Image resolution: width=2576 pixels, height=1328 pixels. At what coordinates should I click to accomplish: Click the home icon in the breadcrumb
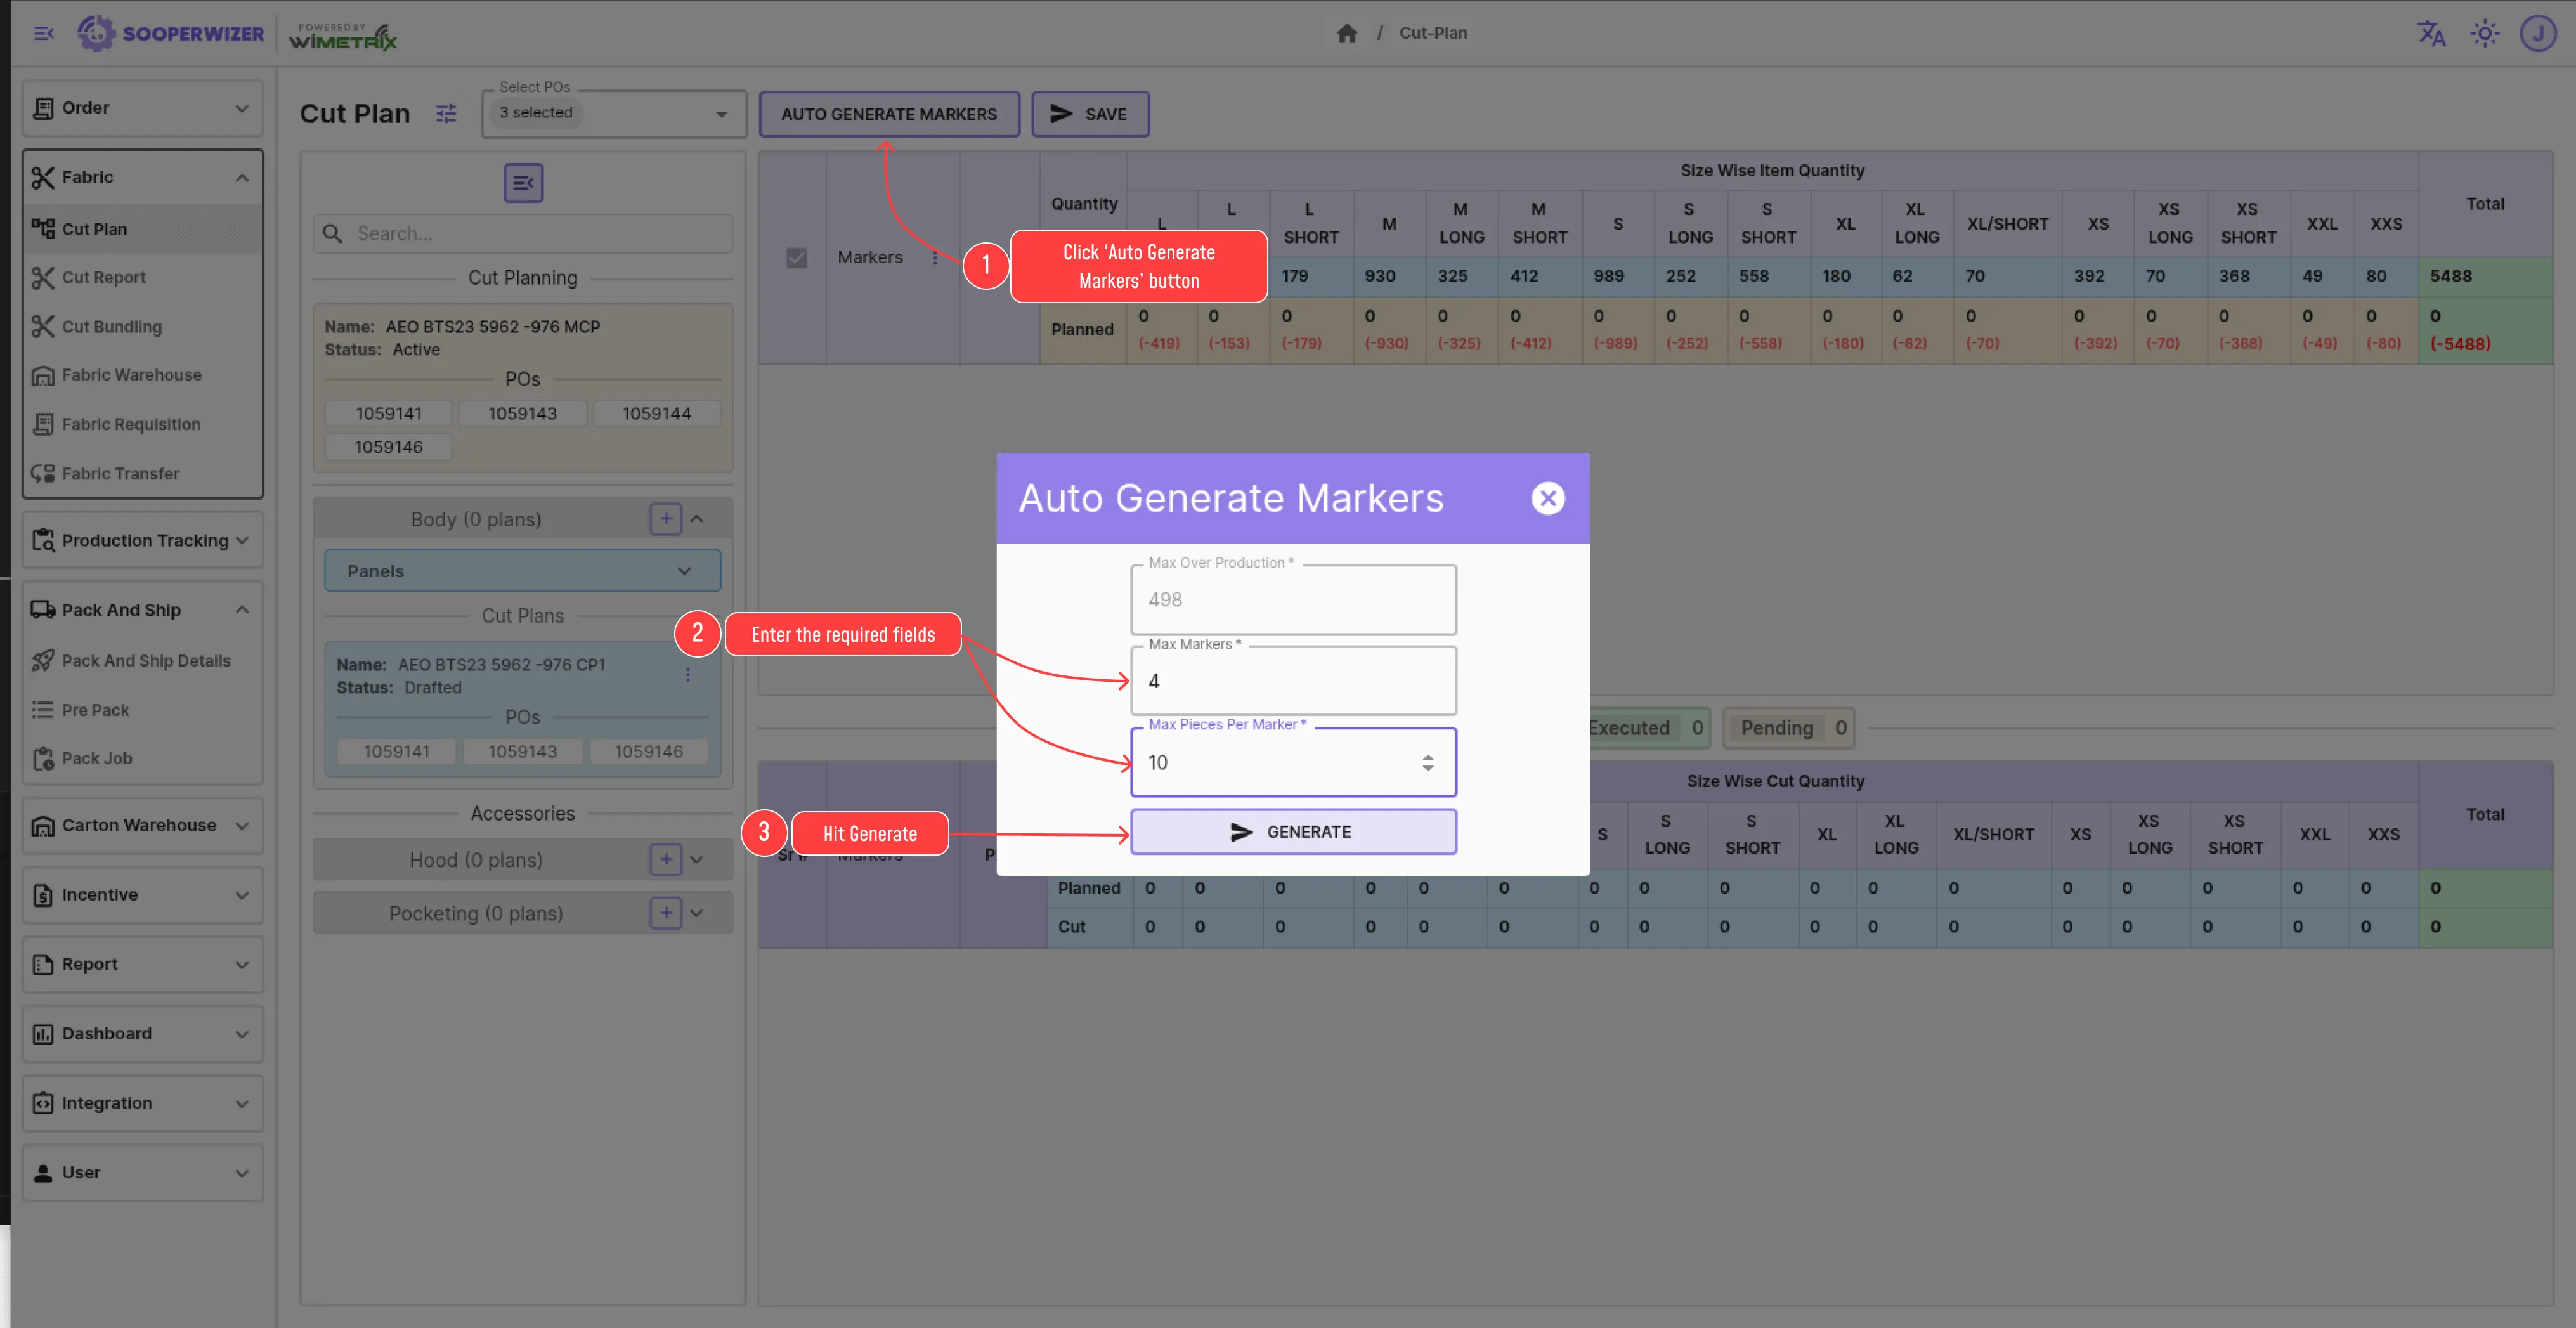tap(1346, 33)
